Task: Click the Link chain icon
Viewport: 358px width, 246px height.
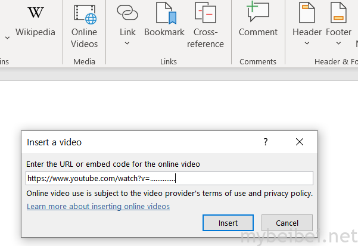Action: click(x=127, y=13)
